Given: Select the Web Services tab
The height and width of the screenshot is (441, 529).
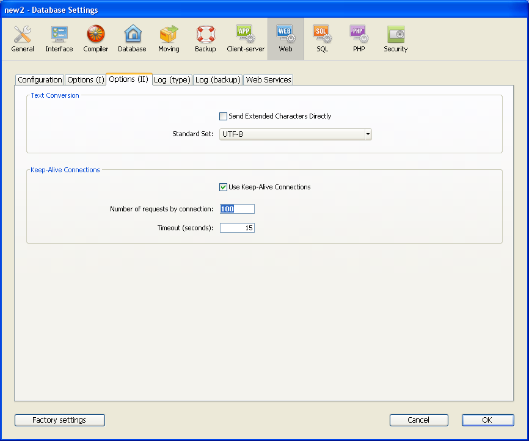Looking at the screenshot, I should tap(268, 80).
